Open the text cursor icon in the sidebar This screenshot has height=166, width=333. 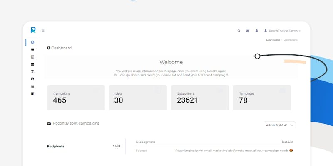point(32,71)
